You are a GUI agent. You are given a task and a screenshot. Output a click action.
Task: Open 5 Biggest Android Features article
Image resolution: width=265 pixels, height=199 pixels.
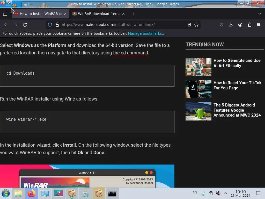237,110
